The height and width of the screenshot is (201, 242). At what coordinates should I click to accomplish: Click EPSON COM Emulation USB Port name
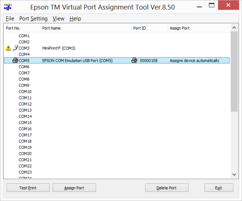click(77, 61)
